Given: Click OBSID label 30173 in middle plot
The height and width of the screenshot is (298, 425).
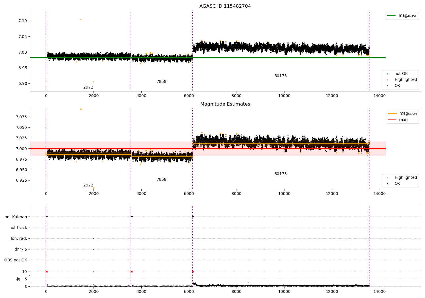Looking at the screenshot, I should coord(280,174).
